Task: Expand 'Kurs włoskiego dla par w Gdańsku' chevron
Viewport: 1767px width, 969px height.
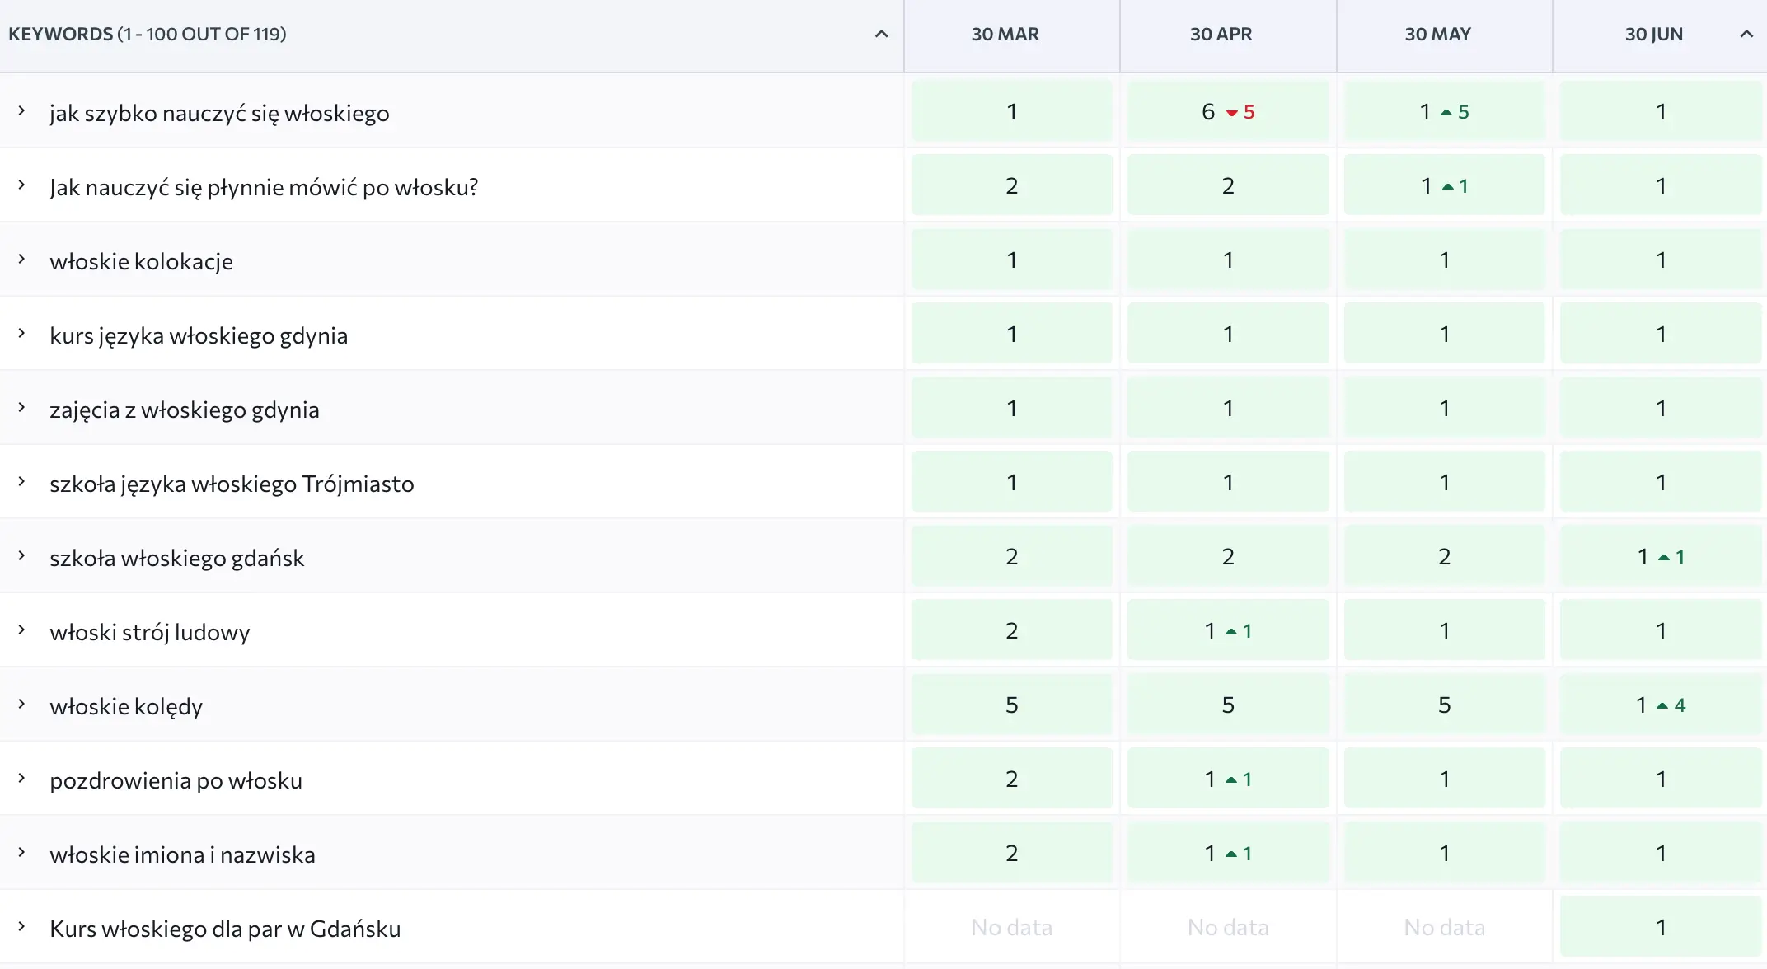Action: pos(22,926)
